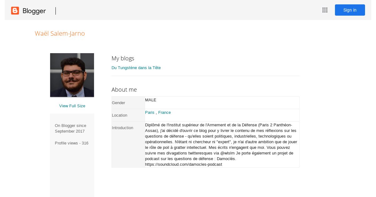Click the Profile views - 316 text
Image resolution: width=376 pixels, height=197 pixels.
(x=72, y=143)
